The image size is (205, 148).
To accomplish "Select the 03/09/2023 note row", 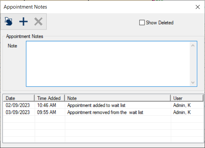I will [103, 112].
